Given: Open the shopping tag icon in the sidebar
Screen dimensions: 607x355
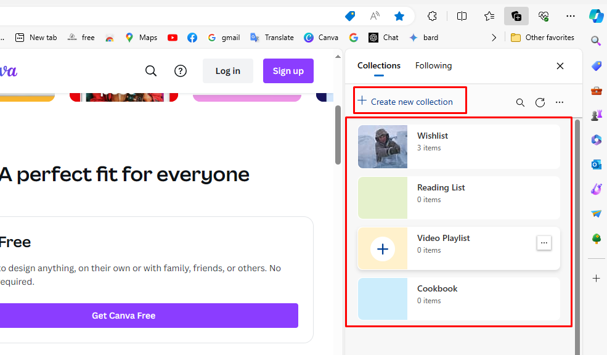Looking at the screenshot, I should point(596,64).
